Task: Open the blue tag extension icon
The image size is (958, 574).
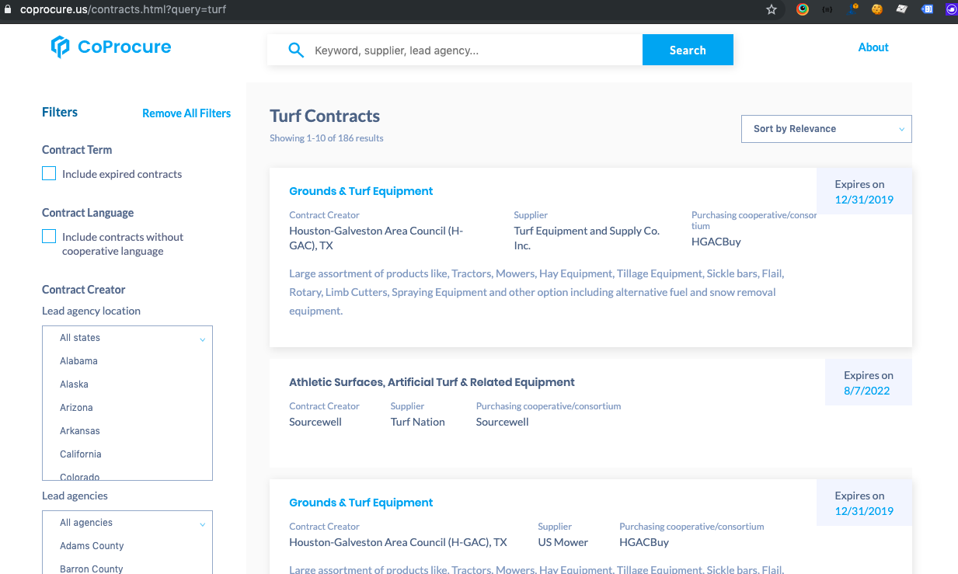Action: (927, 9)
